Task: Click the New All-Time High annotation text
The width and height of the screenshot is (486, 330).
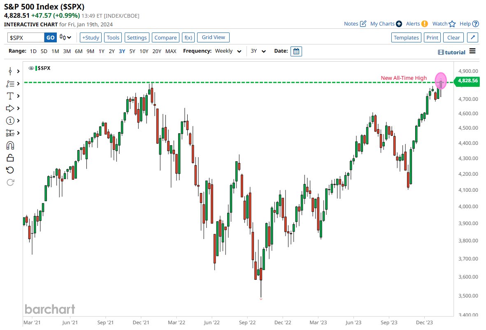Action: [x=404, y=78]
